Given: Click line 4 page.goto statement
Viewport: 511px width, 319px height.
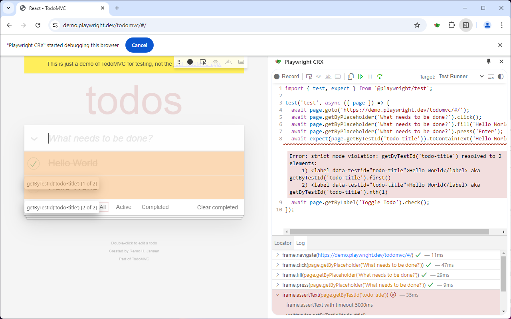Looking at the screenshot, I should (380, 110).
